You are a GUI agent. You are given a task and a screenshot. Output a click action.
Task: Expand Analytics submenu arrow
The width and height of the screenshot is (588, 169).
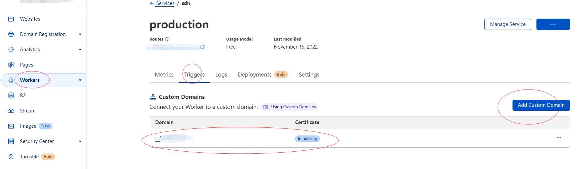pos(80,50)
